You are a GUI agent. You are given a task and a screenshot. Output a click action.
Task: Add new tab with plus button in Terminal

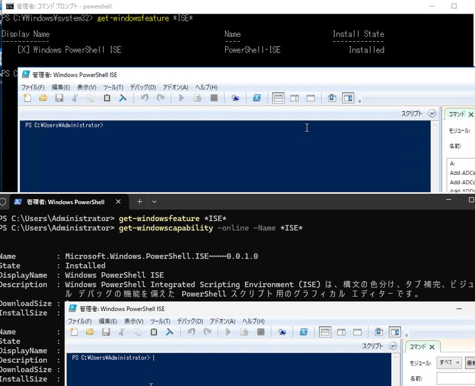(139, 202)
